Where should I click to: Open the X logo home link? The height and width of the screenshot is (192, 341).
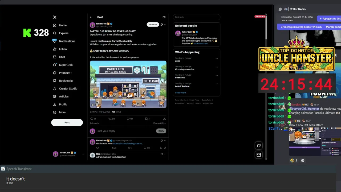(55, 17)
